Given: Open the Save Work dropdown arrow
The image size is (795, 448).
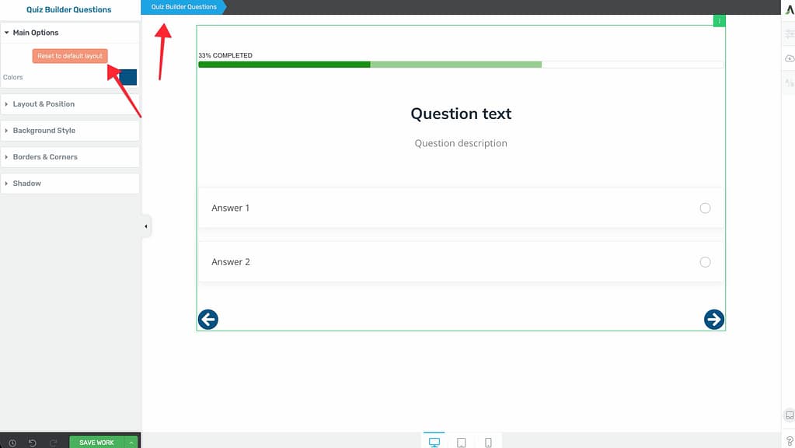Looking at the screenshot, I should click(x=131, y=443).
